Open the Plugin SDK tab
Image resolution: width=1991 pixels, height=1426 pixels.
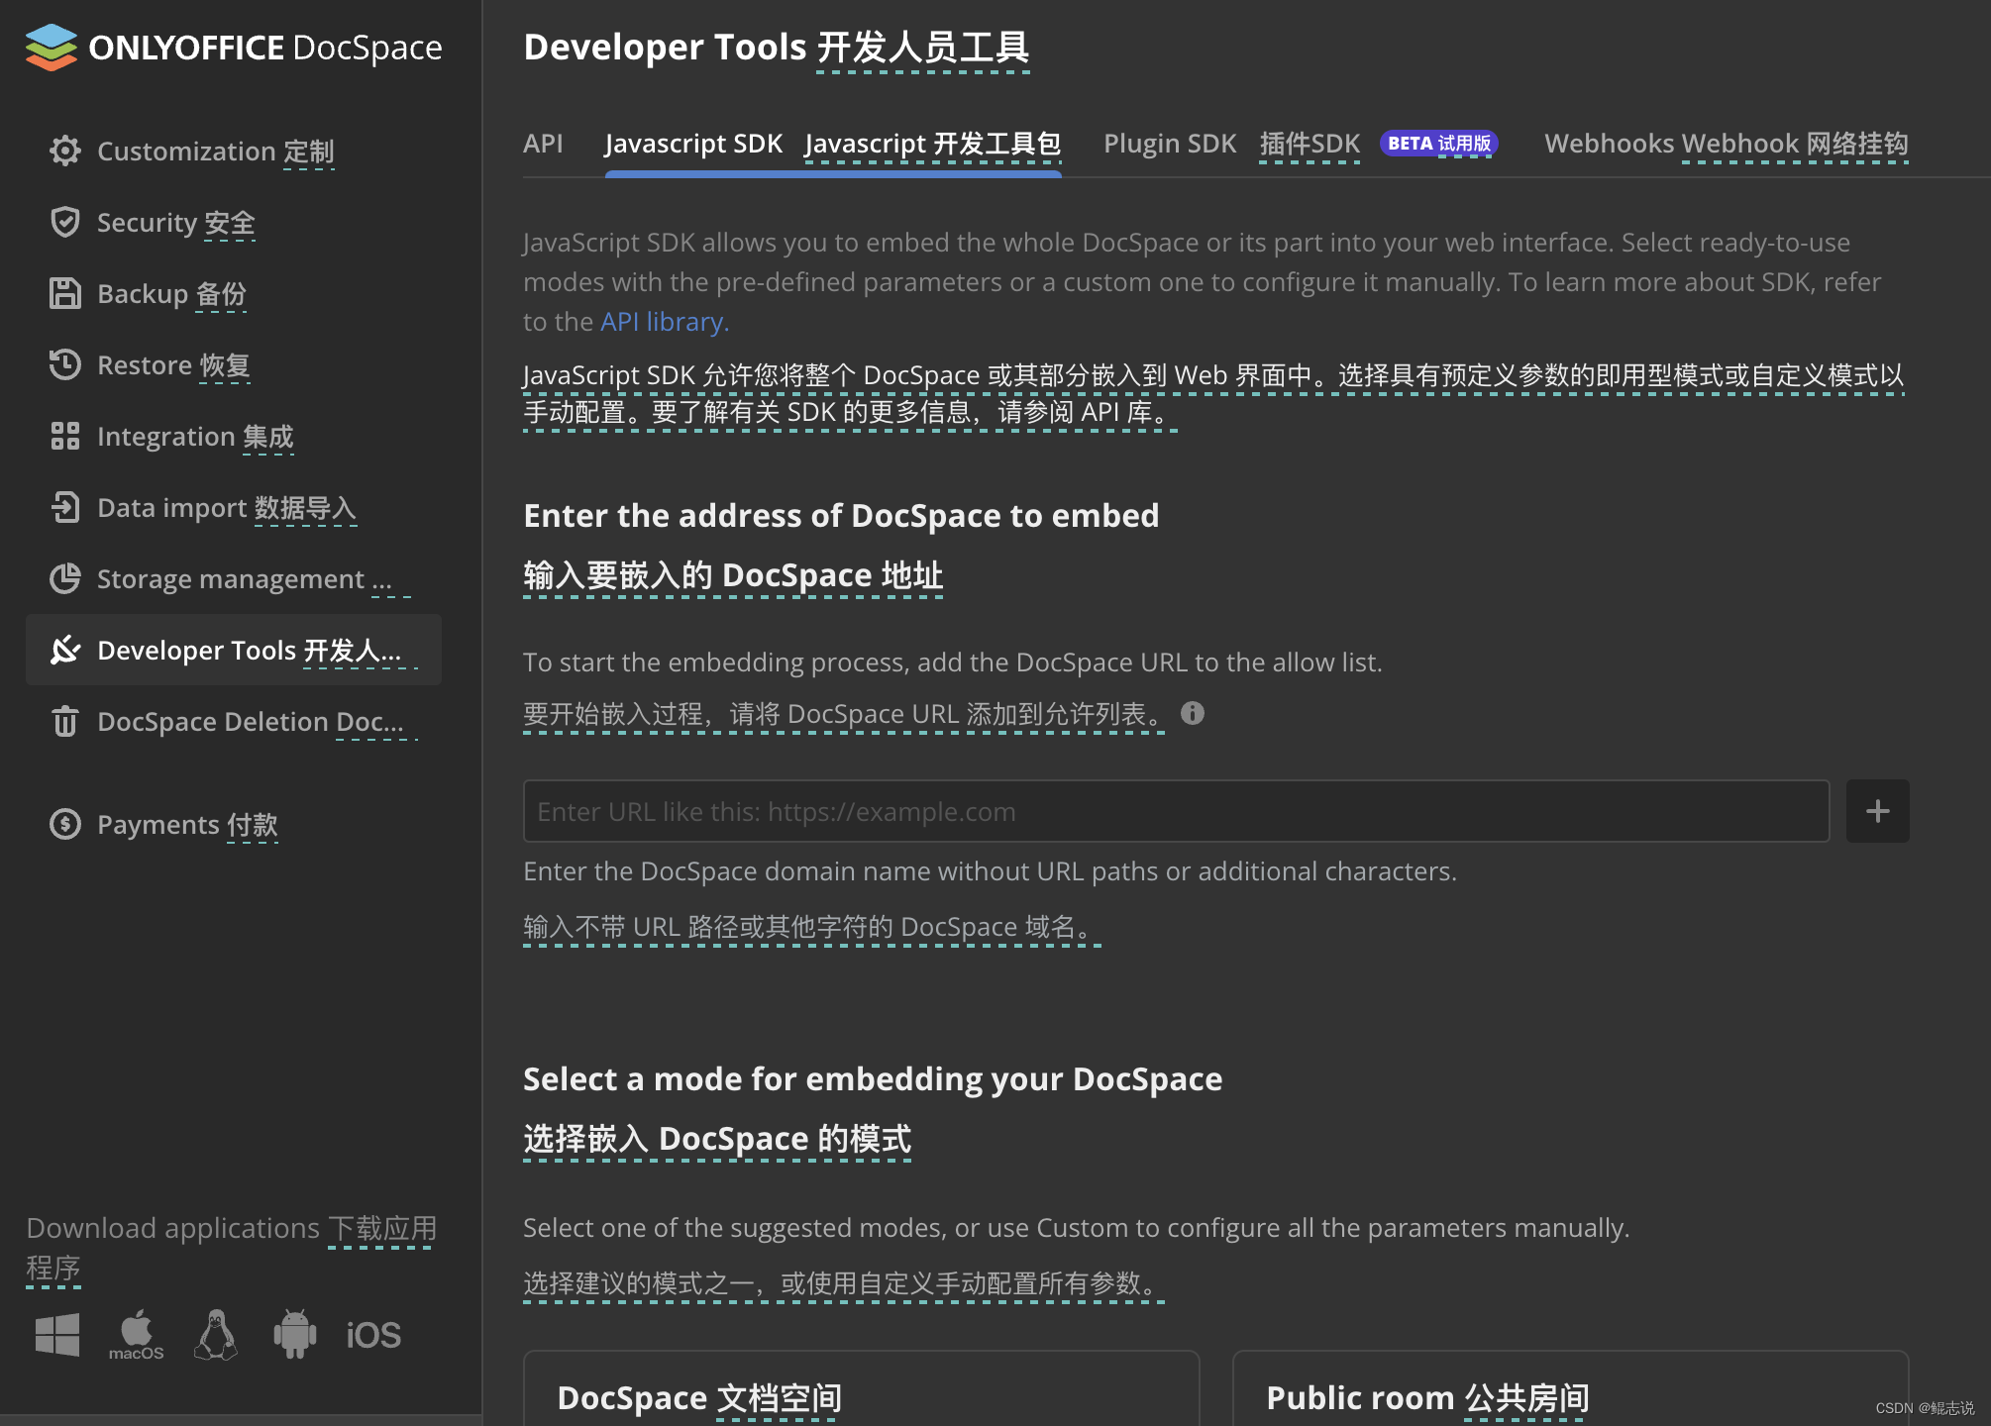click(x=1232, y=145)
